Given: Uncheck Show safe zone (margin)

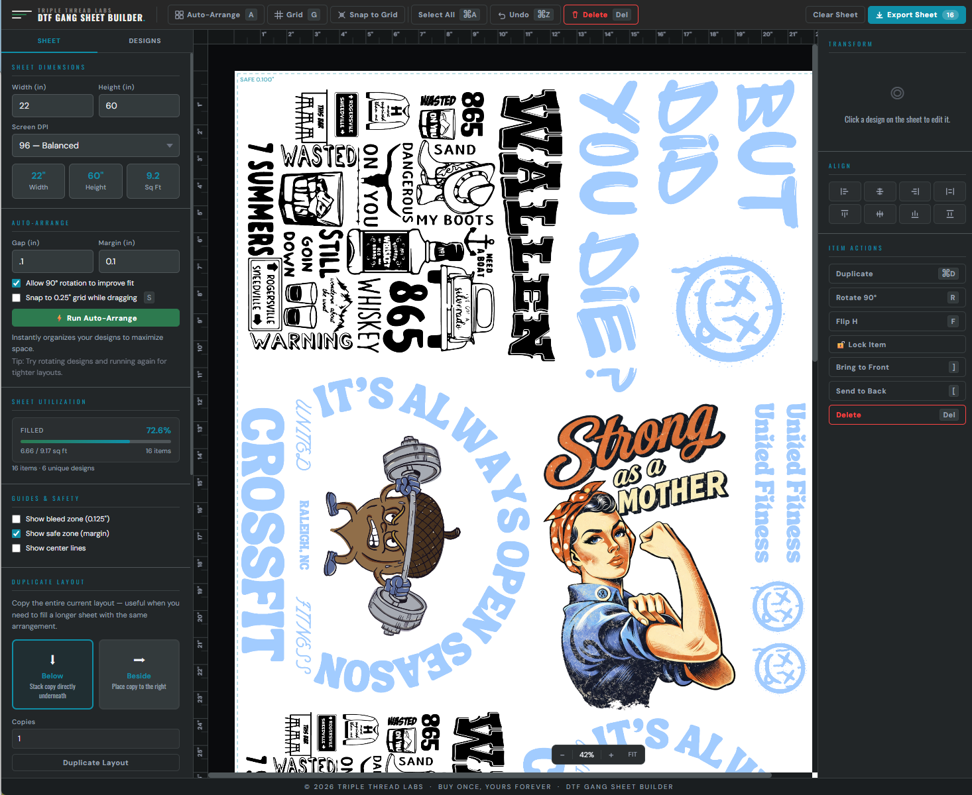Looking at the screenshot, I should click(x=17, y=534).
